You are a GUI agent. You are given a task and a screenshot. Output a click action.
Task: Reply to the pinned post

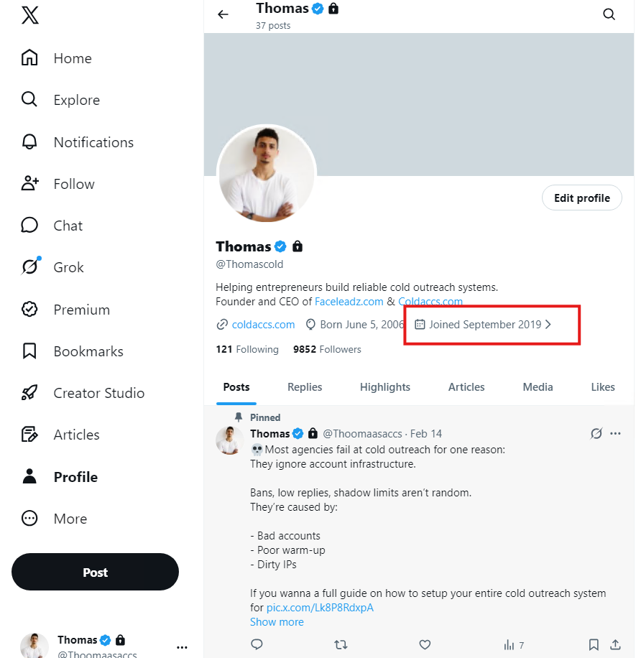point(257,644)
